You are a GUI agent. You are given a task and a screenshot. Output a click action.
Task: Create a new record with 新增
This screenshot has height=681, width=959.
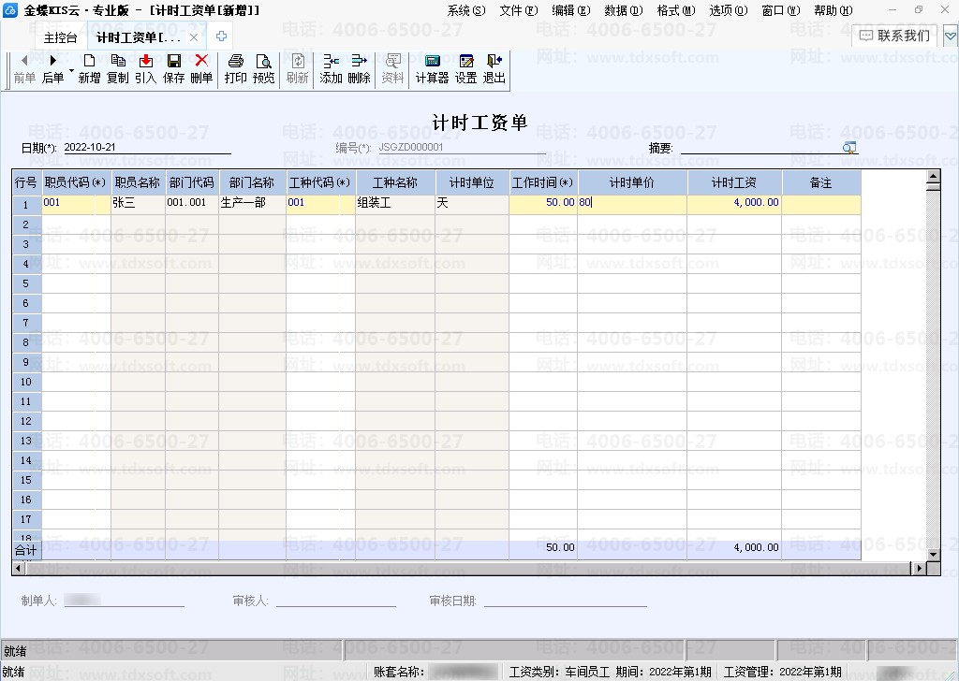pos(89,69)
